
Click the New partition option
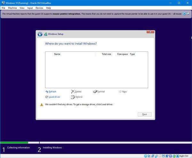click(x=124, y=92)
